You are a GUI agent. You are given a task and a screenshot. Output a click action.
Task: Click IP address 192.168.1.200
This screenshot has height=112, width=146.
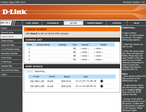click(x=37, y=86)
